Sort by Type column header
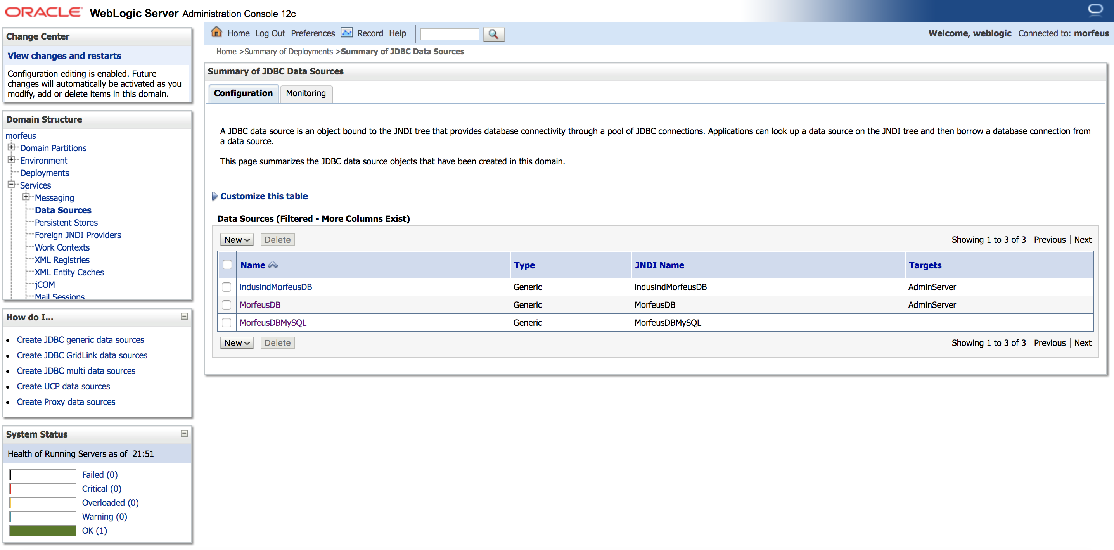 point(524,265)
